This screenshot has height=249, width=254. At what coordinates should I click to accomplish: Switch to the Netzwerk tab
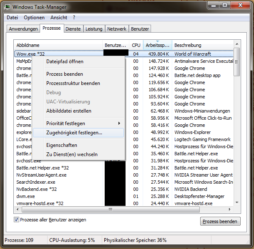117,29
